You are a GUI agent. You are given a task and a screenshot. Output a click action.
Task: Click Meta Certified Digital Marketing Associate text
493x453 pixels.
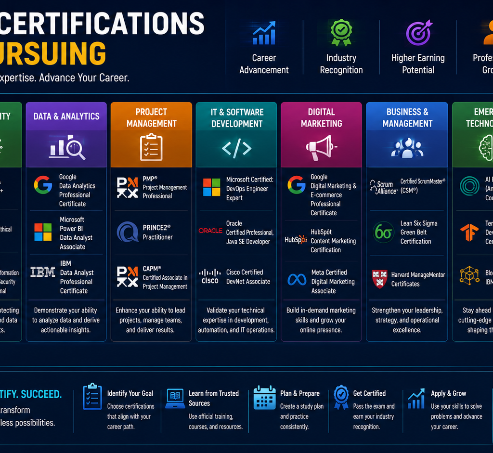coord(333,281)
